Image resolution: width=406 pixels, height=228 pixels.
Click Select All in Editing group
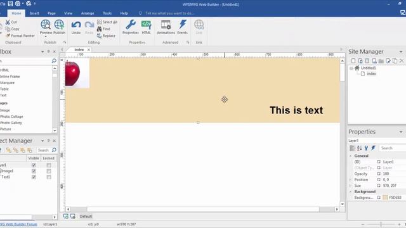107,22
